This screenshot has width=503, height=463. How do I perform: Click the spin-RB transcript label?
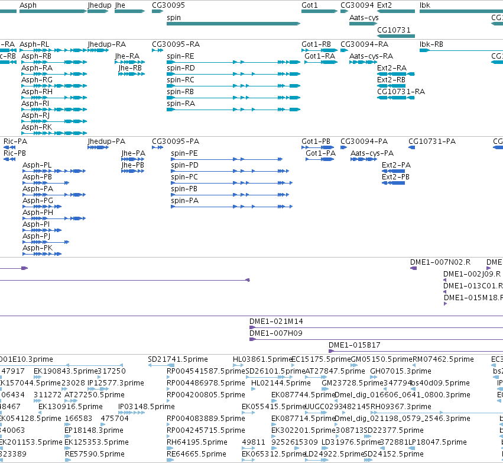coord(180,92)
